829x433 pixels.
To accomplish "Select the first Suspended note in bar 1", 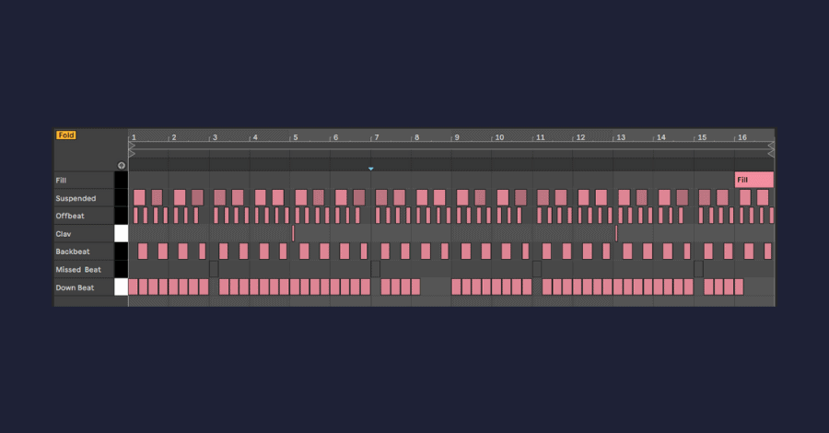I will coord(139,198).
